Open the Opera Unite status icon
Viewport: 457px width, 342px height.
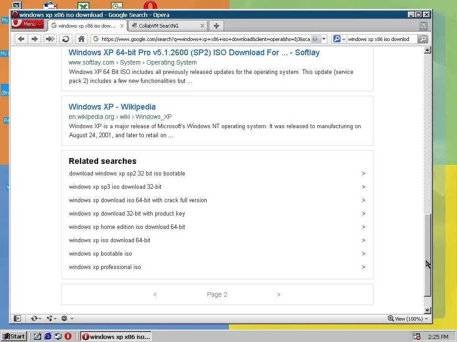pyautogui.click(x=50, y=318)
